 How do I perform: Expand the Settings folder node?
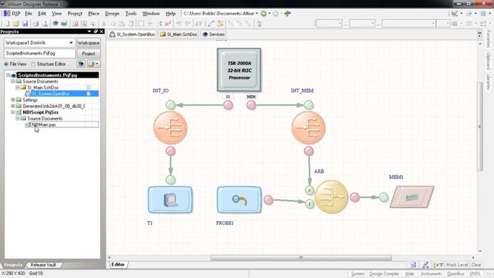[x=13, y=99]
